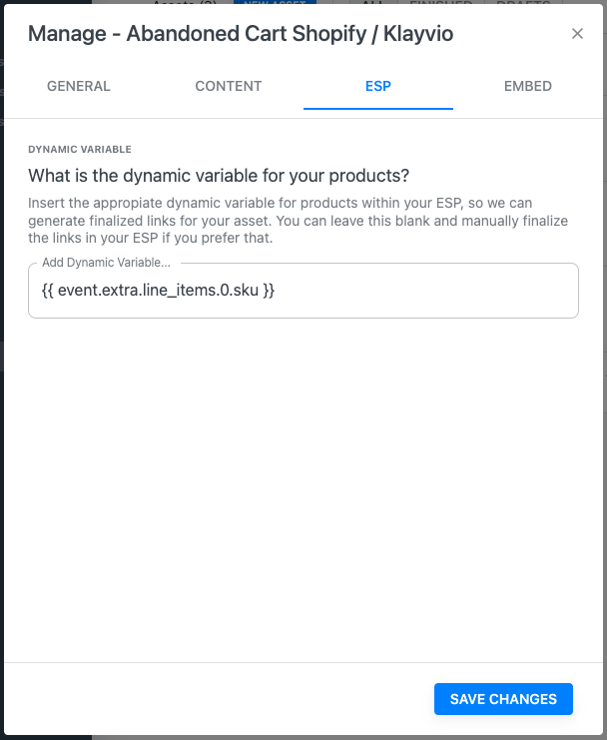Select the FINISHED filter behind the dialog
Image resolution: width=607 pixels, height=740 pixels.
tap(440, 4)
